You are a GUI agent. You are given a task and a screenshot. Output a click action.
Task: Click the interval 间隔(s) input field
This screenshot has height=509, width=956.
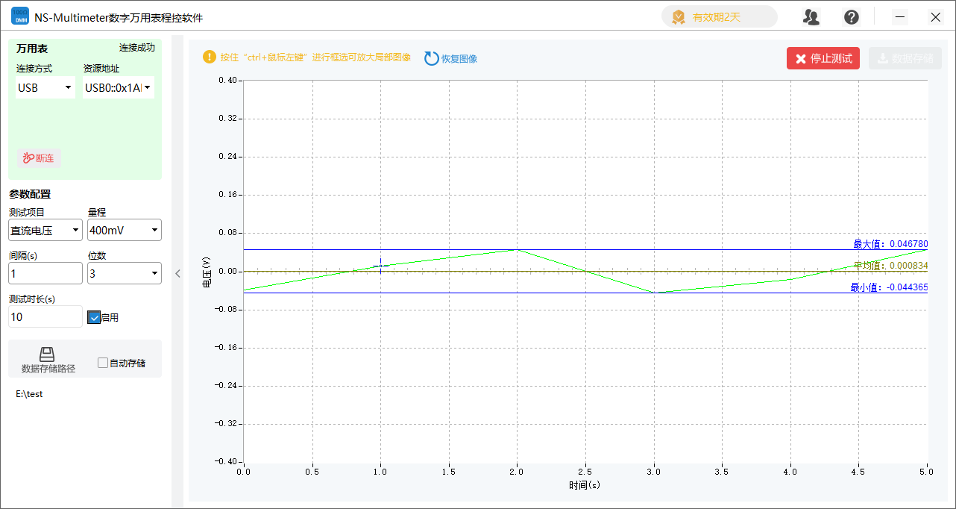(45, 273)
